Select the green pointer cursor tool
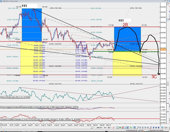The image size is (170, 132). pyautogui.click(x=131, y=128)
